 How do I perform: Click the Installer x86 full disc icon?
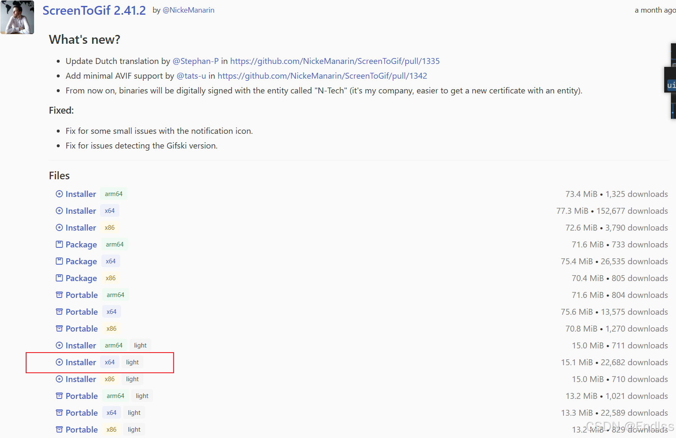pos(59,228)
